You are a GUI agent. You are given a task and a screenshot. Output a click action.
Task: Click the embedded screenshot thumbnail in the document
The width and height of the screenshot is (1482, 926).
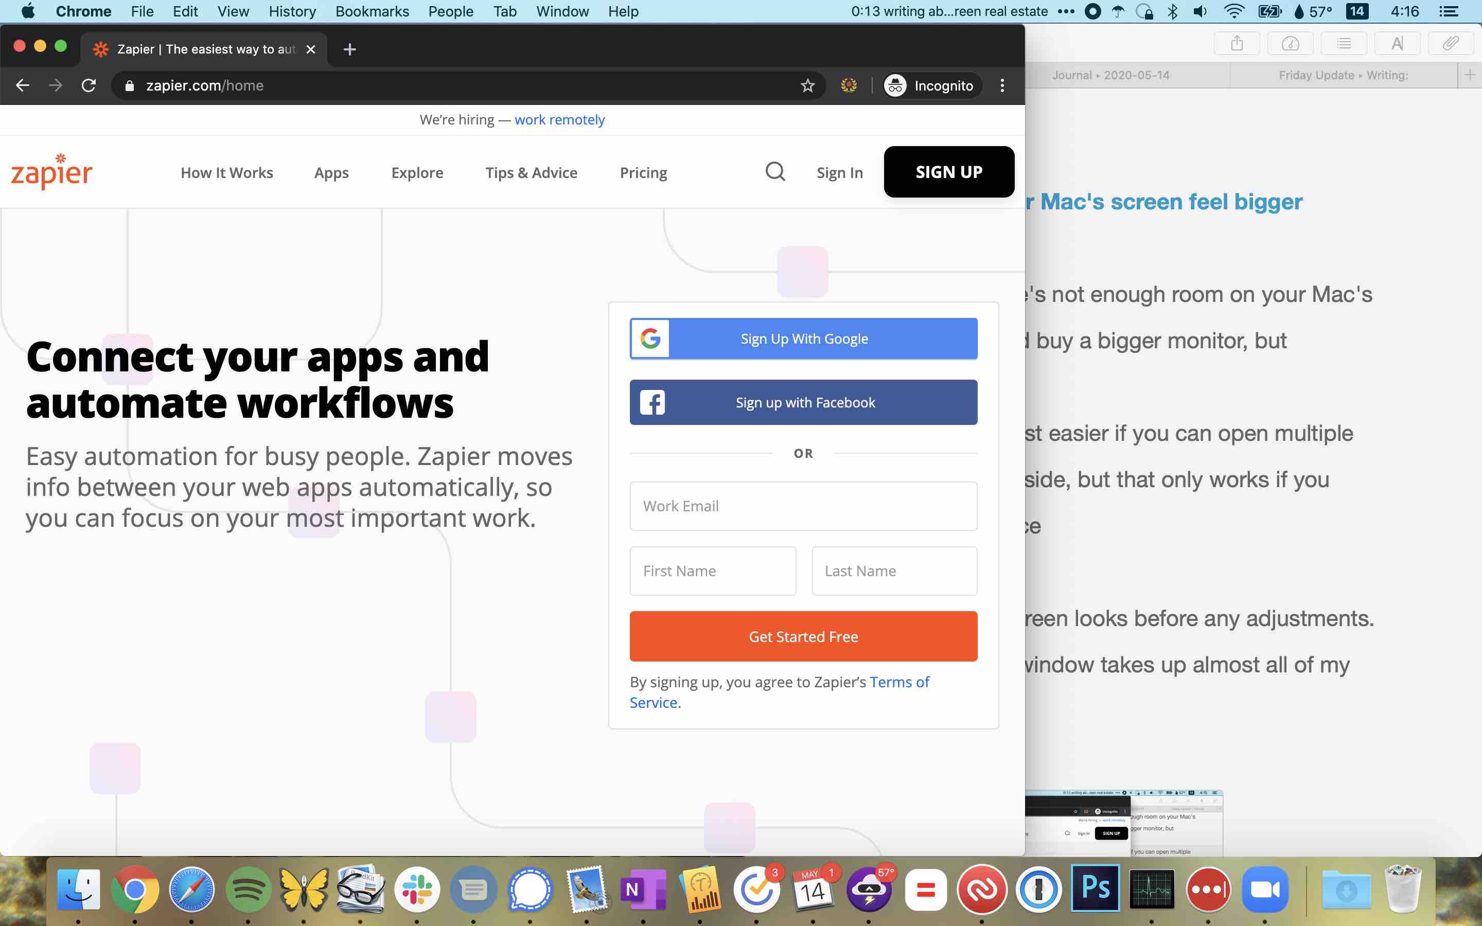(1124, 823)
